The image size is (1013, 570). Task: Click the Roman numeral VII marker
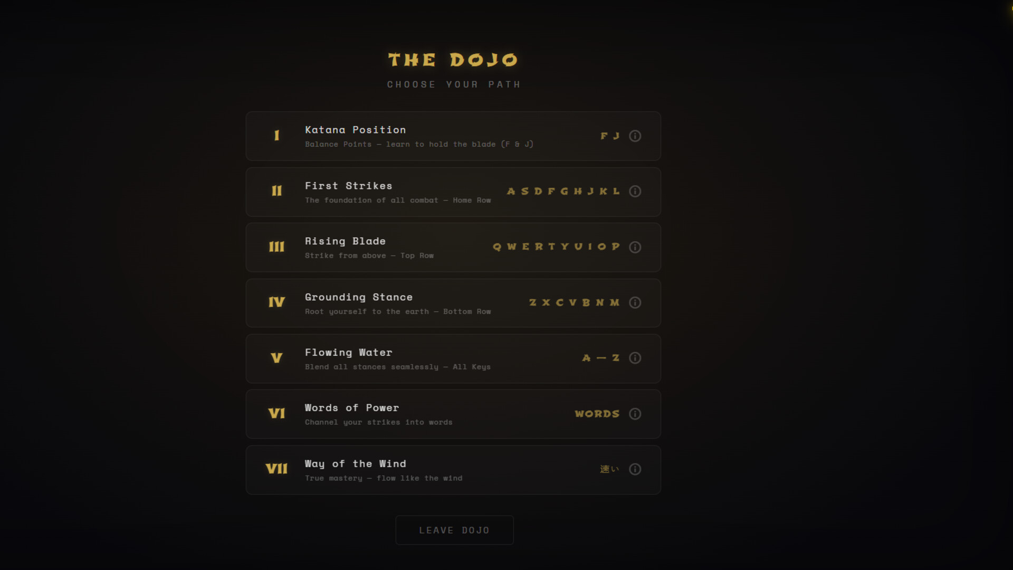click(x=276, y=469)
